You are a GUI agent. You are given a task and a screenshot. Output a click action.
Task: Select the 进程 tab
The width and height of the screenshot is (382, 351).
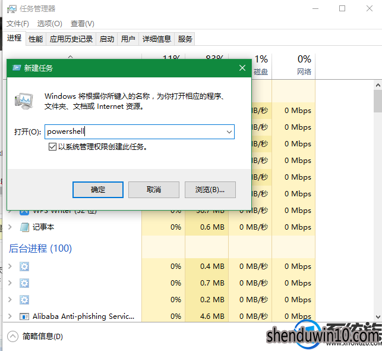click(14, 38)
